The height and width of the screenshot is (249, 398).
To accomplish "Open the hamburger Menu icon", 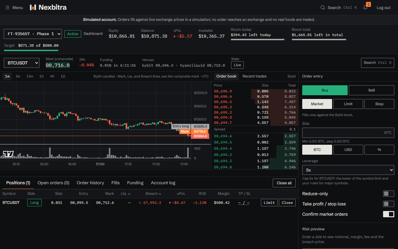I will click(x=7, y=7).
